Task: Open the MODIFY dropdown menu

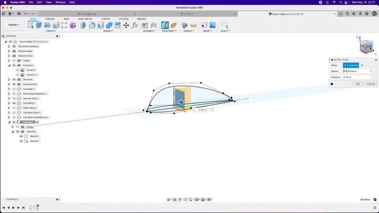Action: click(108, 31)
